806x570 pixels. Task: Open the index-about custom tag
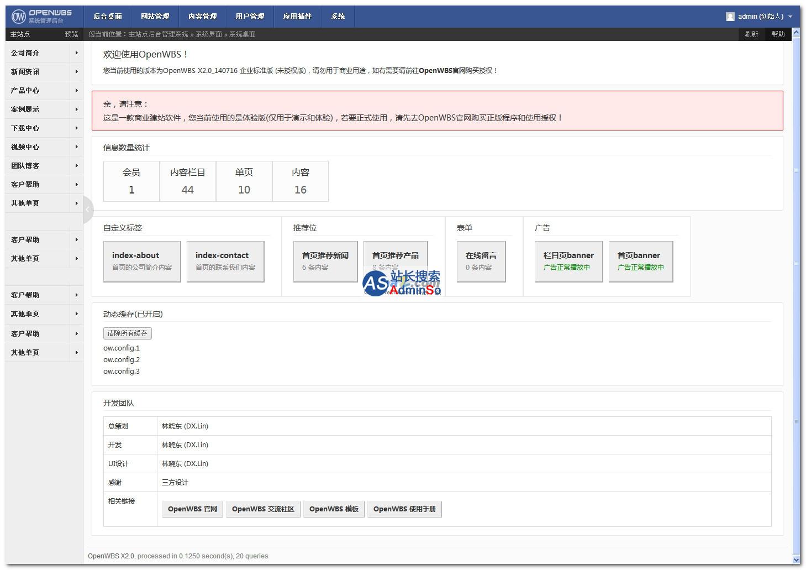point(142,262)
